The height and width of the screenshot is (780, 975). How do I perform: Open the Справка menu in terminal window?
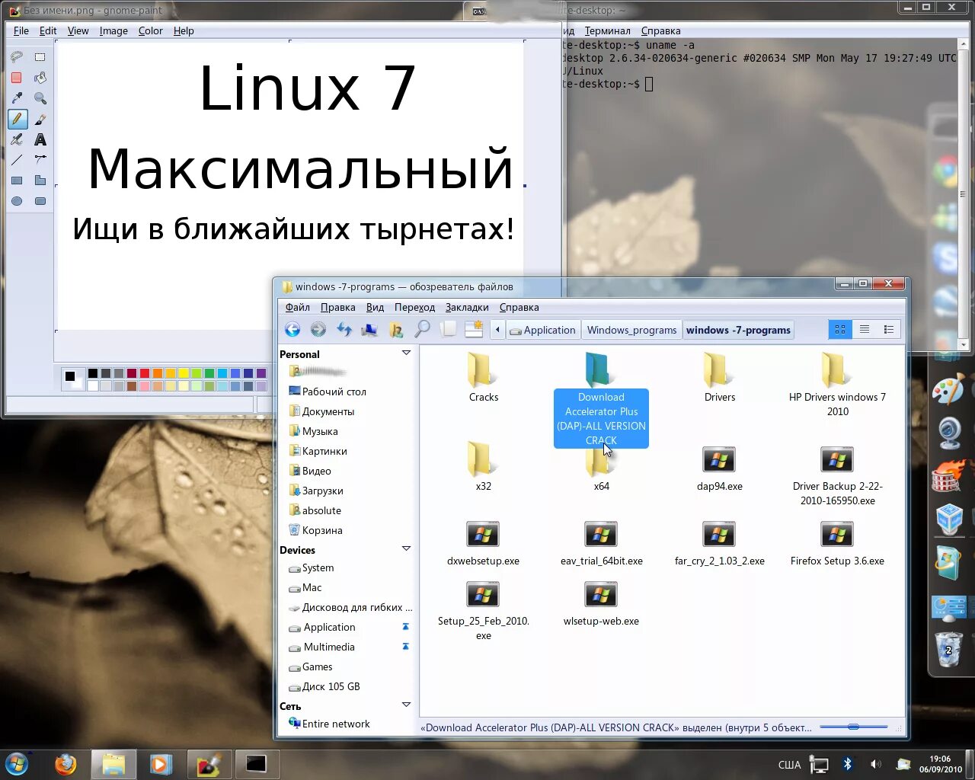point(660,30)
